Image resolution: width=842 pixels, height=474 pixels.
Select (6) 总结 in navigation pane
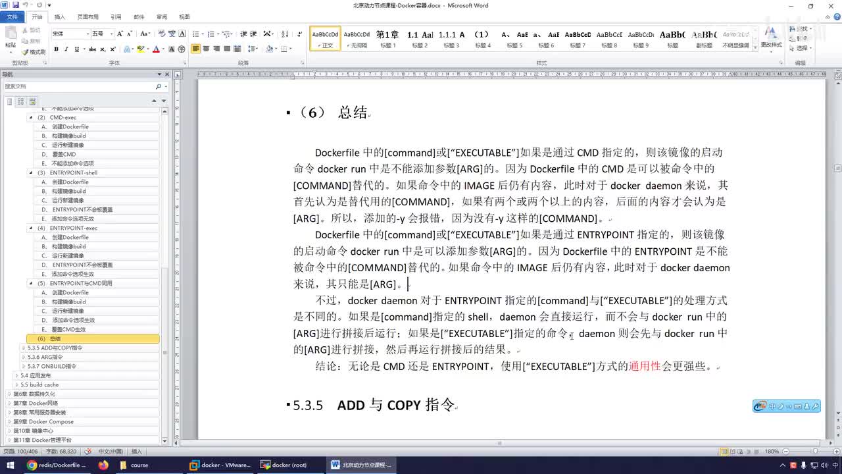tap(93, 338)
